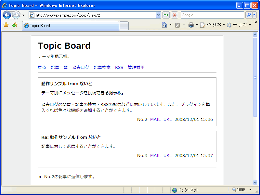Image resolution: width=260 pixels, height=195 pixels.
Task: Click the Add to Favorites icon
Action: coord(15,25)
